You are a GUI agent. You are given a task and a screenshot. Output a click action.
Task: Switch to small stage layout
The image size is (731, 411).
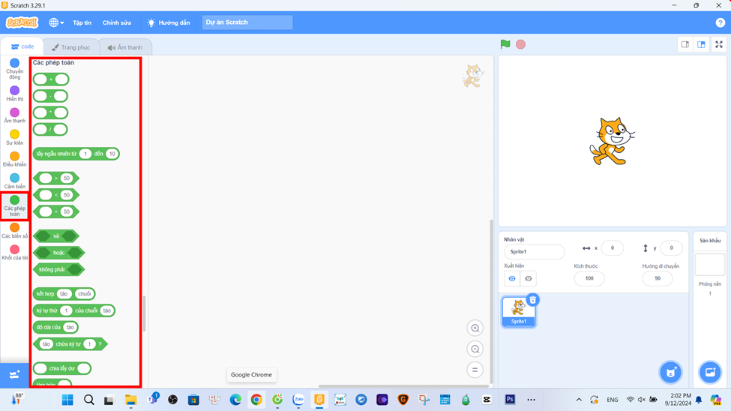(685, 45)
